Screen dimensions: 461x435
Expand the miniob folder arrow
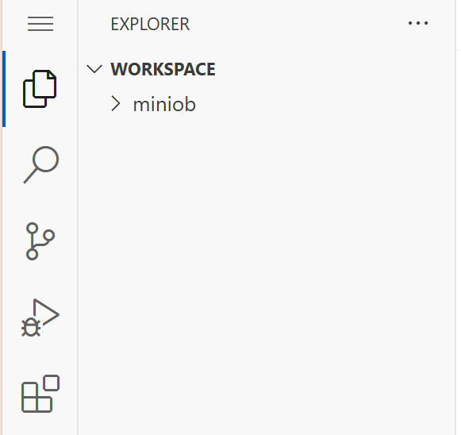coord(116,104)
